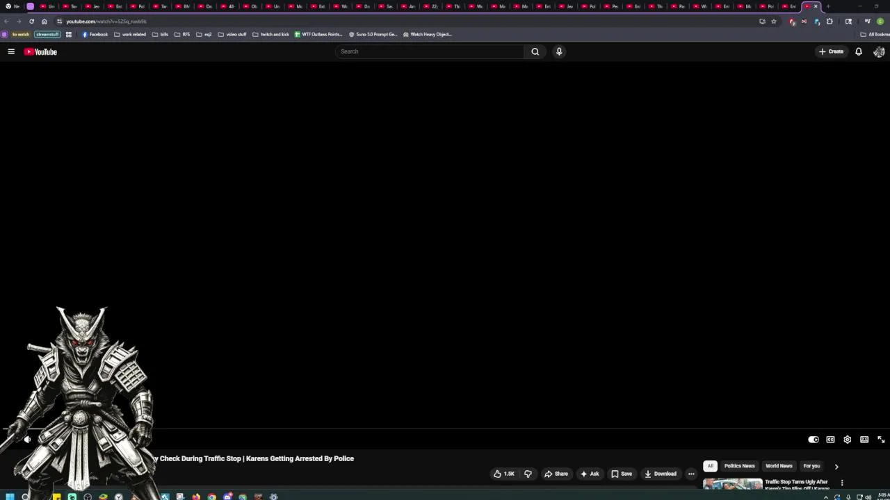Click the search magnifier button
890x500 pixels.
click(x=535, y=51)
